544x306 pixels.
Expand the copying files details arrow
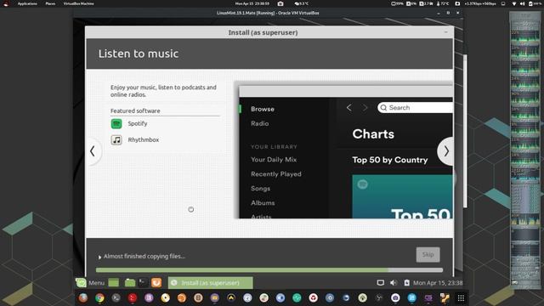coord(99,257)
